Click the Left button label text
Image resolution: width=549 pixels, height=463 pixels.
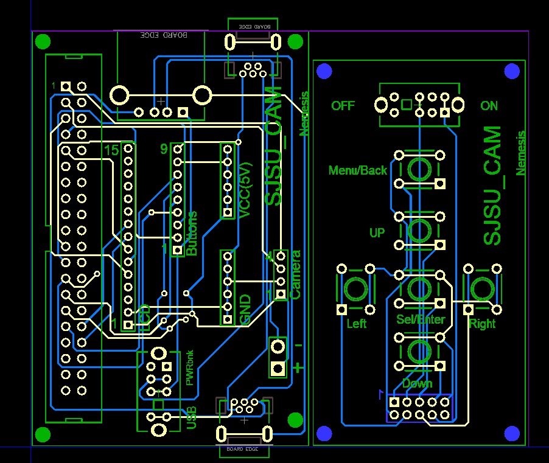pos(356,324)
